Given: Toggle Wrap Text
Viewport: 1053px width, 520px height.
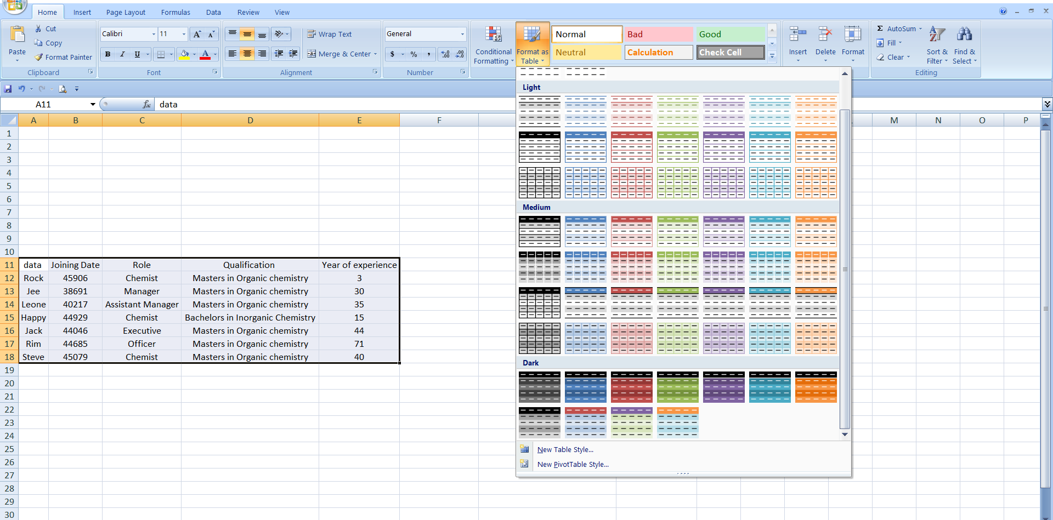Looking at the screenshot, I should 330,34.
